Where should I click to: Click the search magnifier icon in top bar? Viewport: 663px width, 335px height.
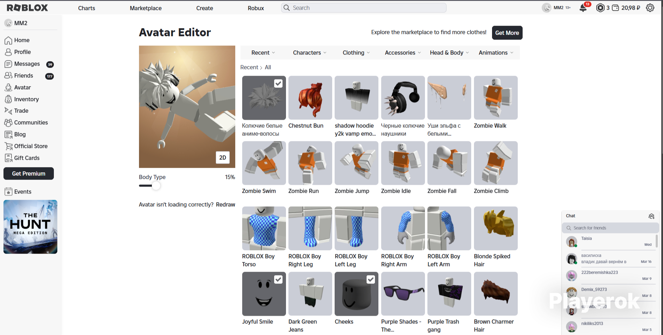click(286, 8)
